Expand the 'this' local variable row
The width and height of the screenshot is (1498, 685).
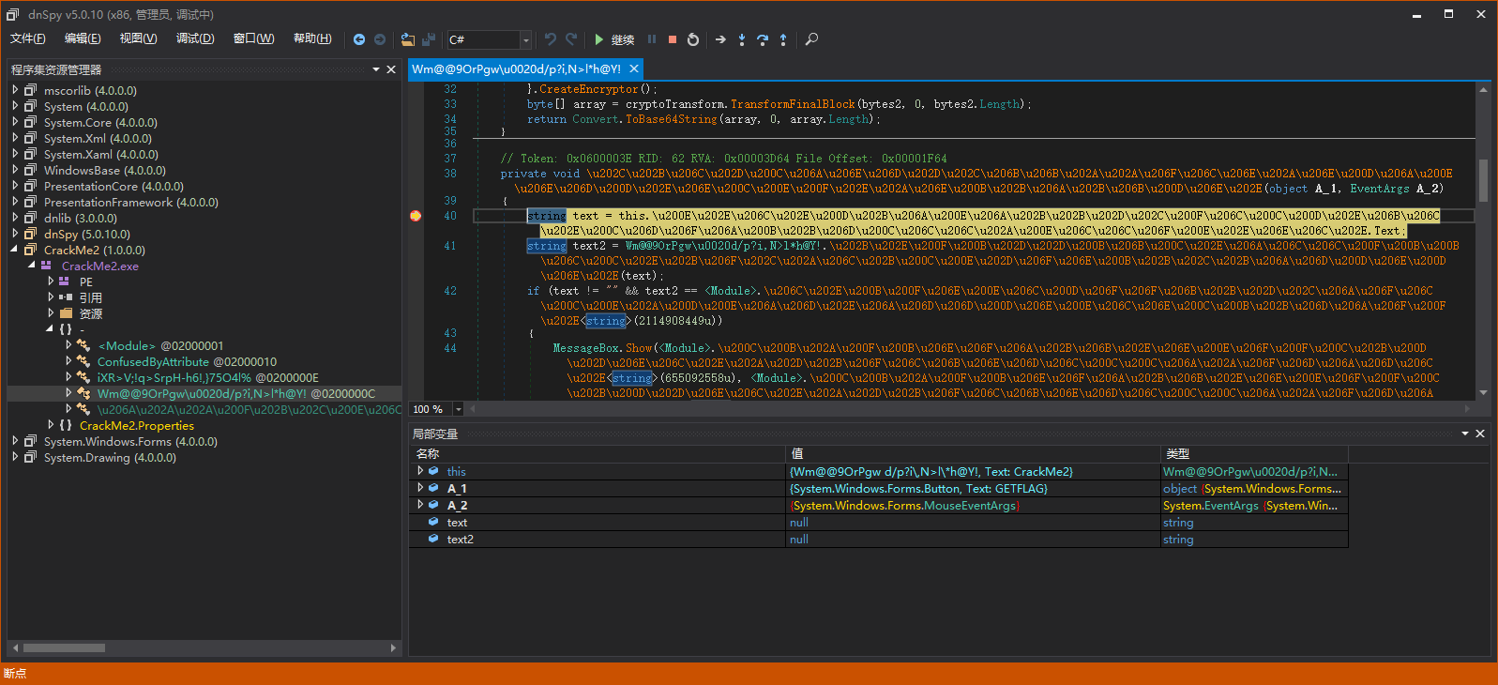420,471
